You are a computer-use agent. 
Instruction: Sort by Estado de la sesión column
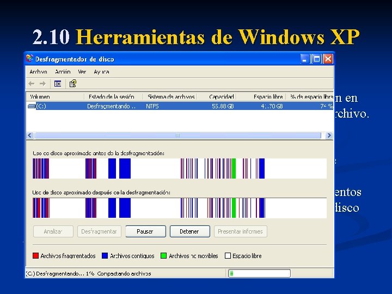pos(113,96)
